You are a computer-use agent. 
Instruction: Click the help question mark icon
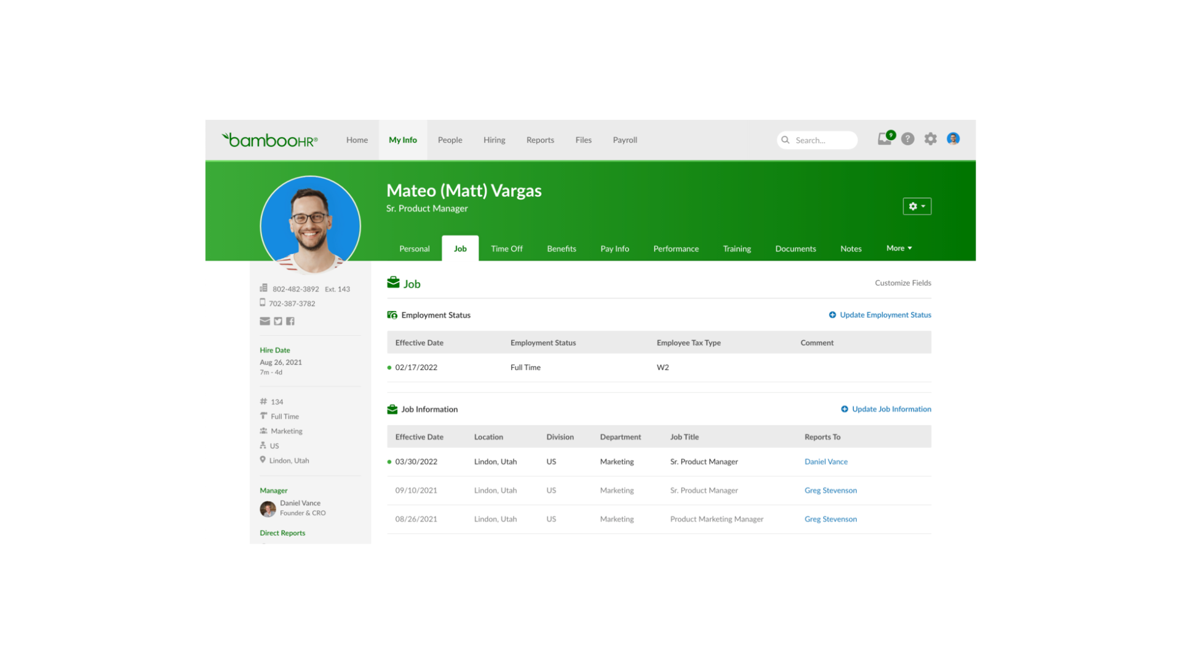tap(907, 140)
